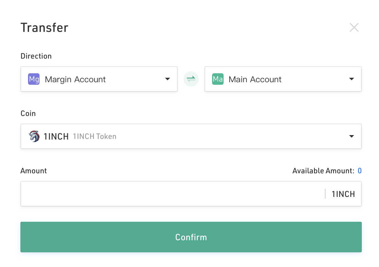Click the Direction label
Viewport: 379px width, 267px height.
pos(36,56)
